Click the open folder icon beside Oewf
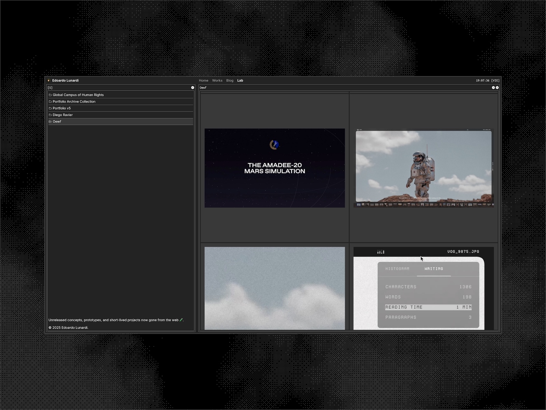The height and width of the screenshot is (410, 546). 50,122
